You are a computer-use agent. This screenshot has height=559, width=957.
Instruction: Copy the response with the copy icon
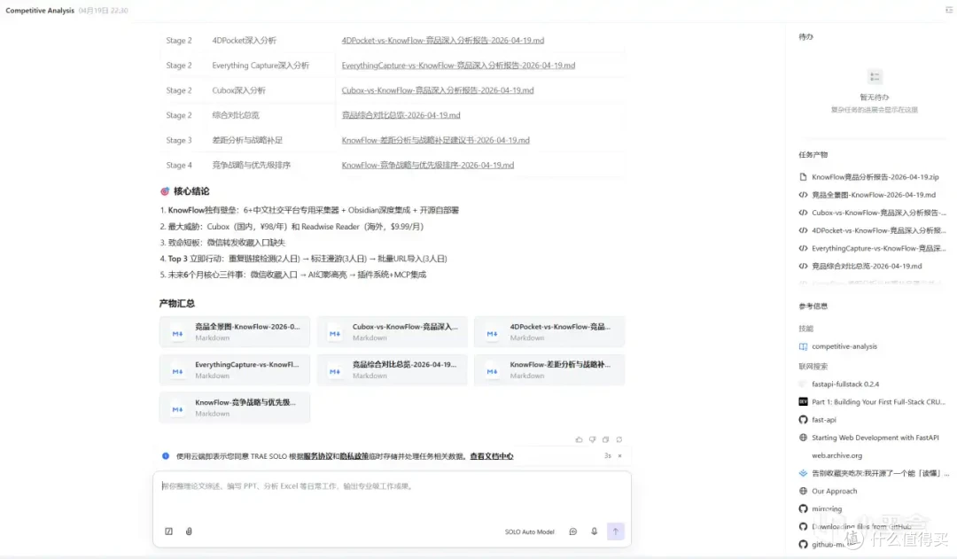pos(605,439)
